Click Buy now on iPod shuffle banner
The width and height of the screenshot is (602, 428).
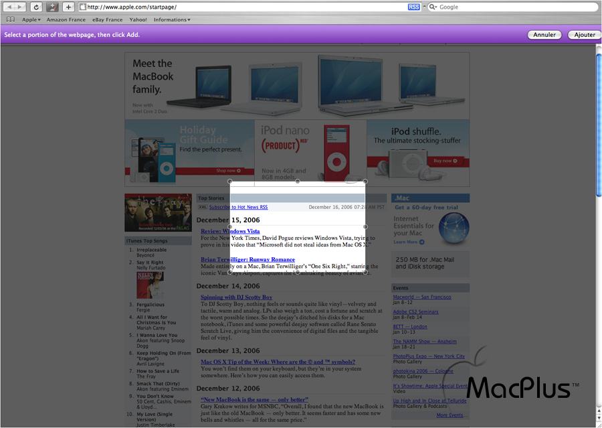coord(445,161)
